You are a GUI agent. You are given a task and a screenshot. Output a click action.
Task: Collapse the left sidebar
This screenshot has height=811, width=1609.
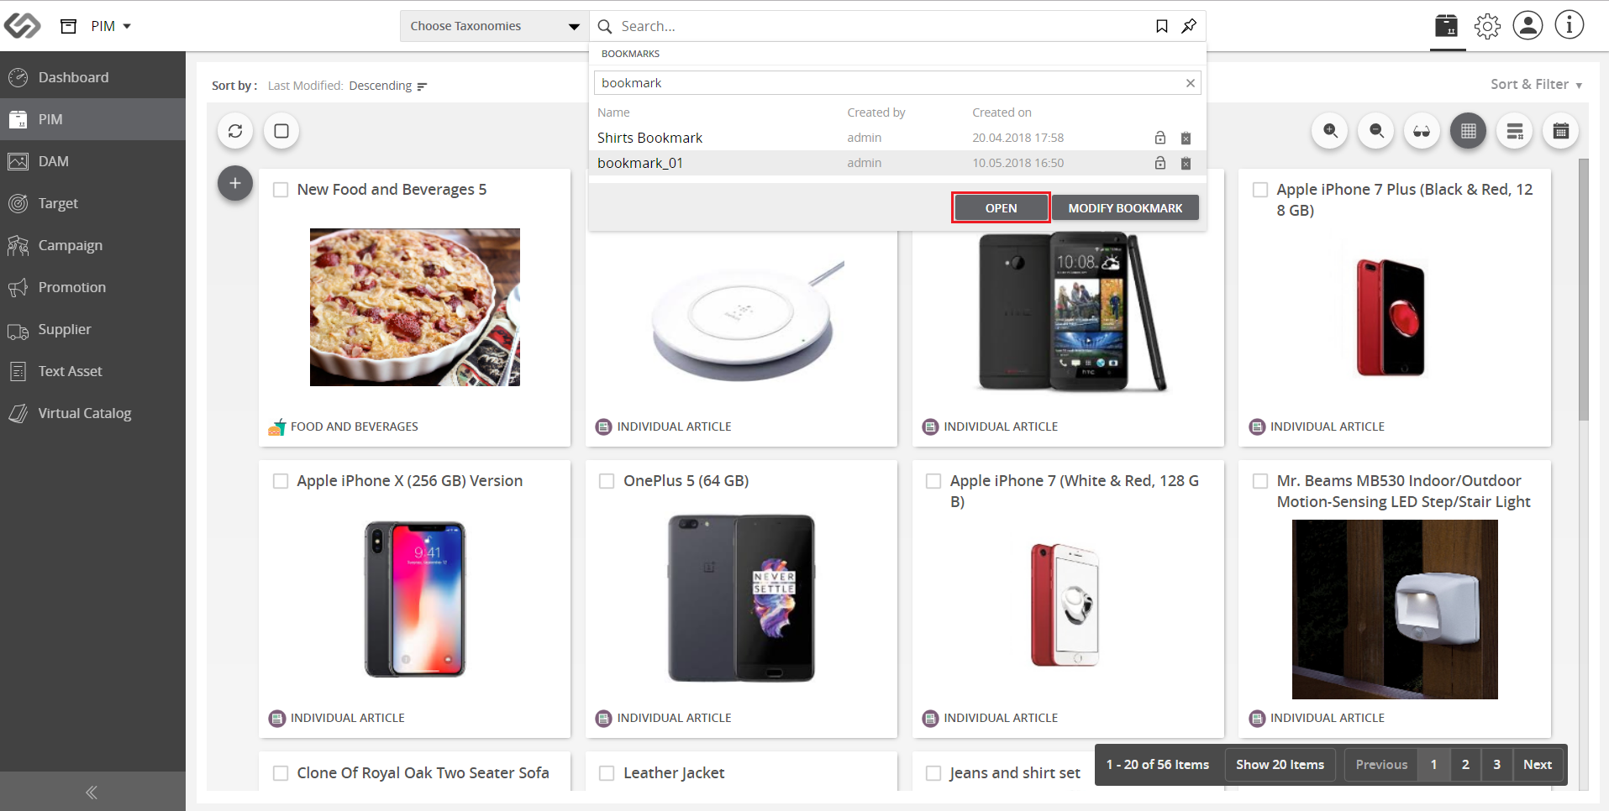point(92,792)
